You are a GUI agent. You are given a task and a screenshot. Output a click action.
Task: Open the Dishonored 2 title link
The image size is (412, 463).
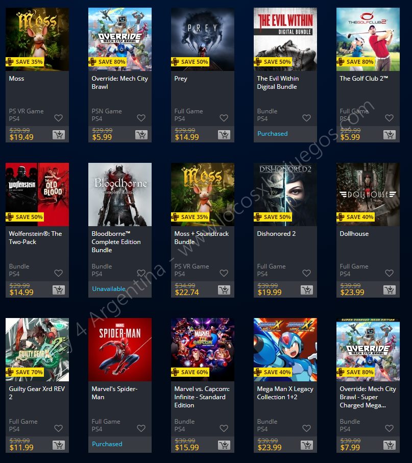pyautogui.click(x=276, y=234)
